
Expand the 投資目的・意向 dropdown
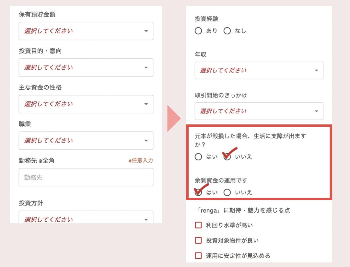tap(86, 67)
